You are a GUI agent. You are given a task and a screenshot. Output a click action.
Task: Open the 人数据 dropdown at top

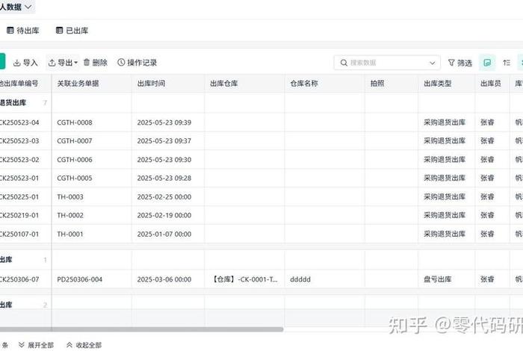tap(16, 7)
